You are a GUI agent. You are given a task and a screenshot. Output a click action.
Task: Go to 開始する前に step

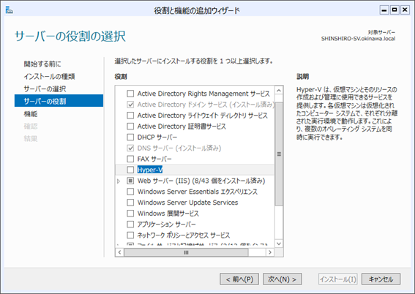tap(42, 64)
